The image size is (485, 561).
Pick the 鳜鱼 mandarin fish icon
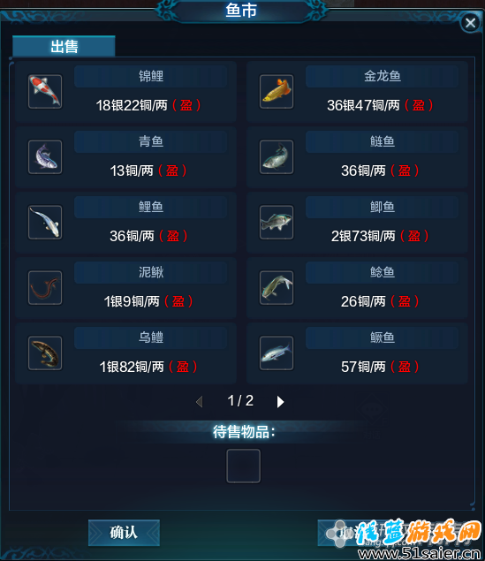pos(277,353)
